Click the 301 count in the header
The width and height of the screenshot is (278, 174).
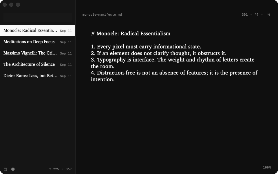[245, 14]
